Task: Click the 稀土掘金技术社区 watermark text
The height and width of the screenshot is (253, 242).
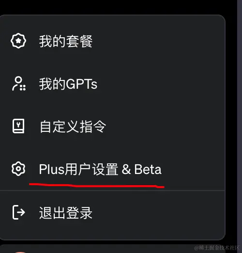Action: click(x=217, y=248)
